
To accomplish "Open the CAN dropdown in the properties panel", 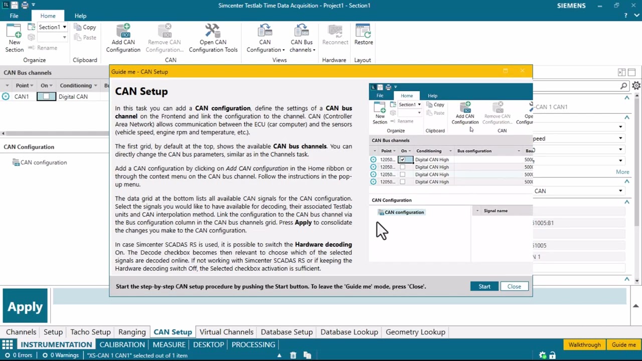I will (x=620, y=191).
